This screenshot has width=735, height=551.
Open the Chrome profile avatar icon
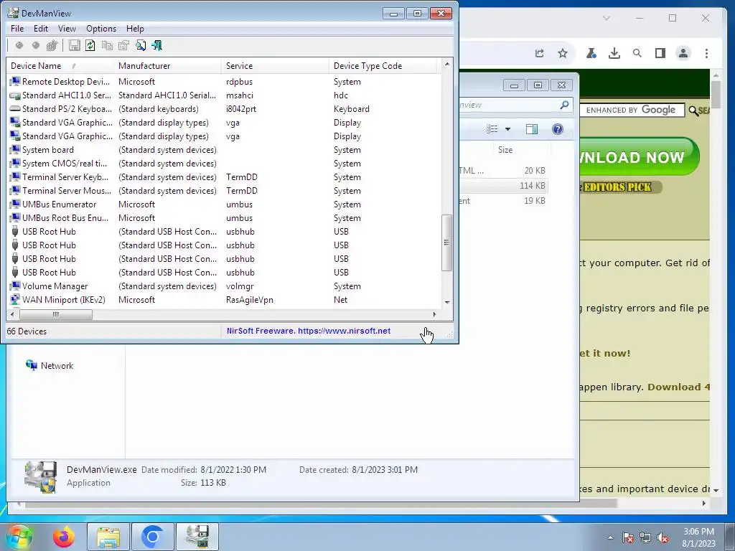pyautogui.click(x=683, y=53)
